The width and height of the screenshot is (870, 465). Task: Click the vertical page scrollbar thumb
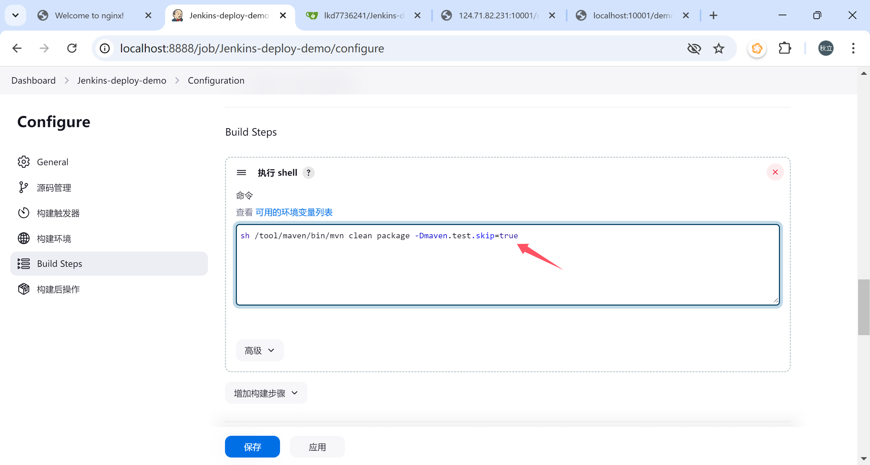click(863, 307)
